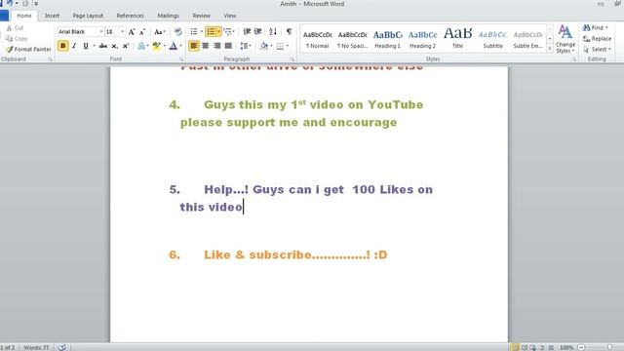Click Replace in Editing group
Viewport: 624px width, 351px height.
pos(597,39)
